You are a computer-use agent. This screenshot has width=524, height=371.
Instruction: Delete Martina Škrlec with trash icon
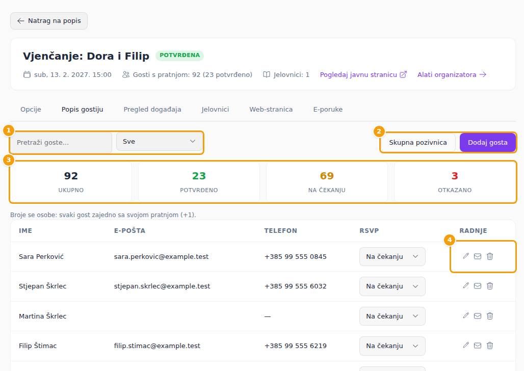coord(489,316)
